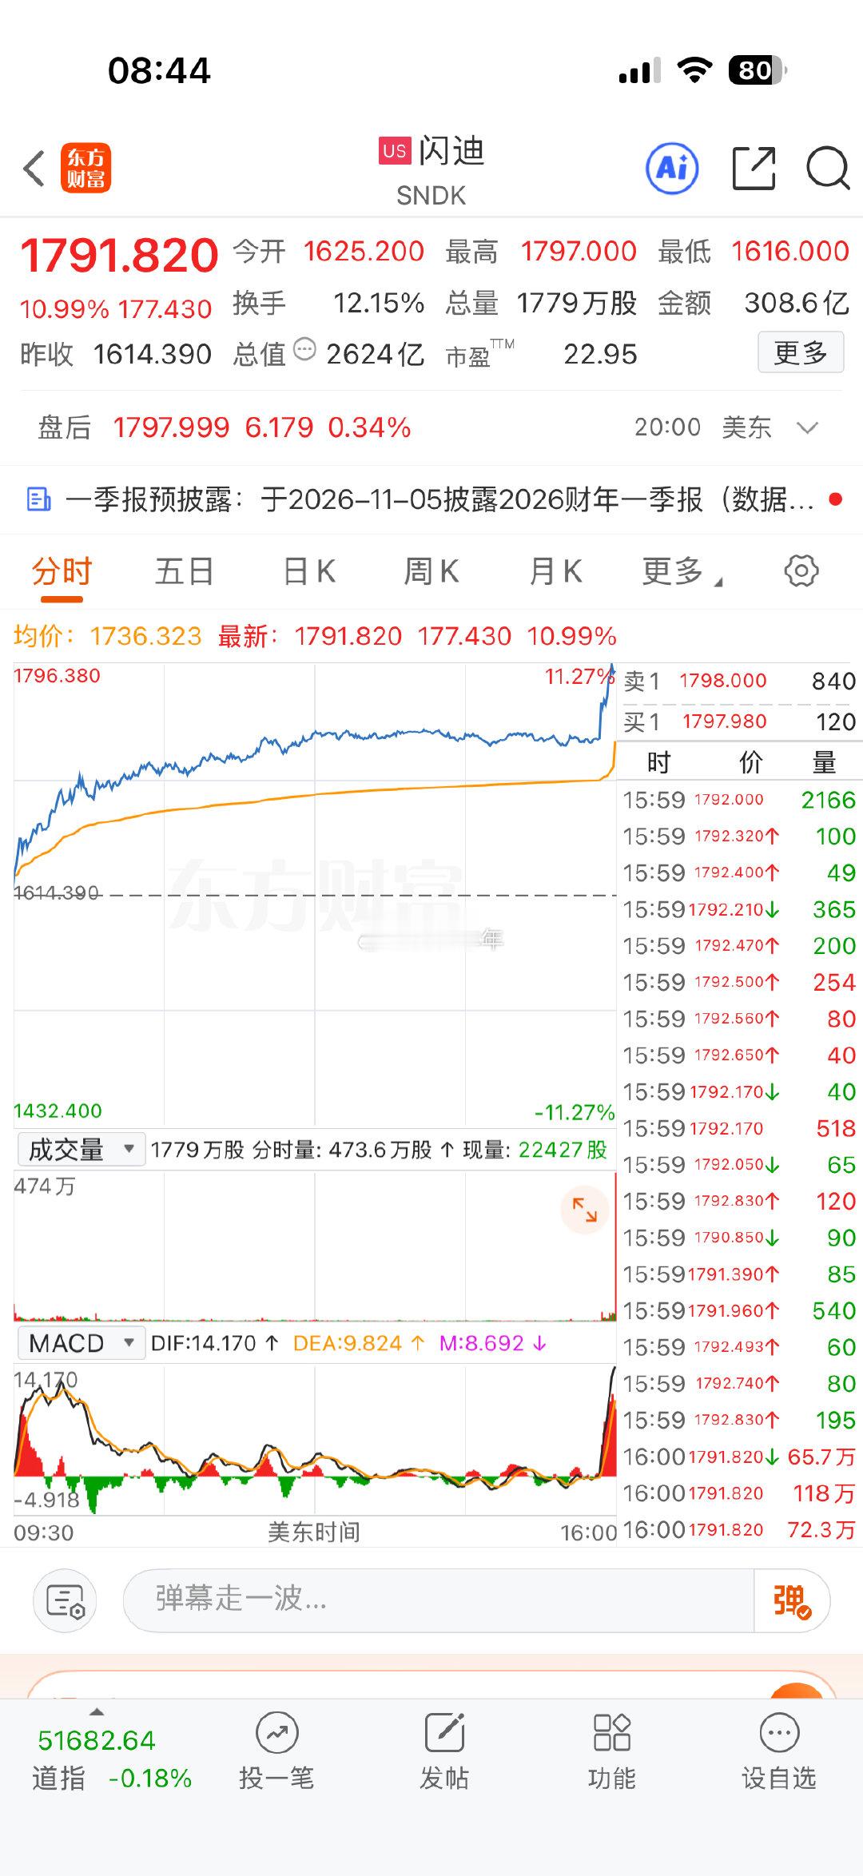Screen dimensions: 863x1876
Task: Tap the 设自选 ellipsis icon
Action: (x=779, y=1733)
